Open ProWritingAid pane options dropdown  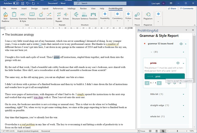[x=186, y=30]
